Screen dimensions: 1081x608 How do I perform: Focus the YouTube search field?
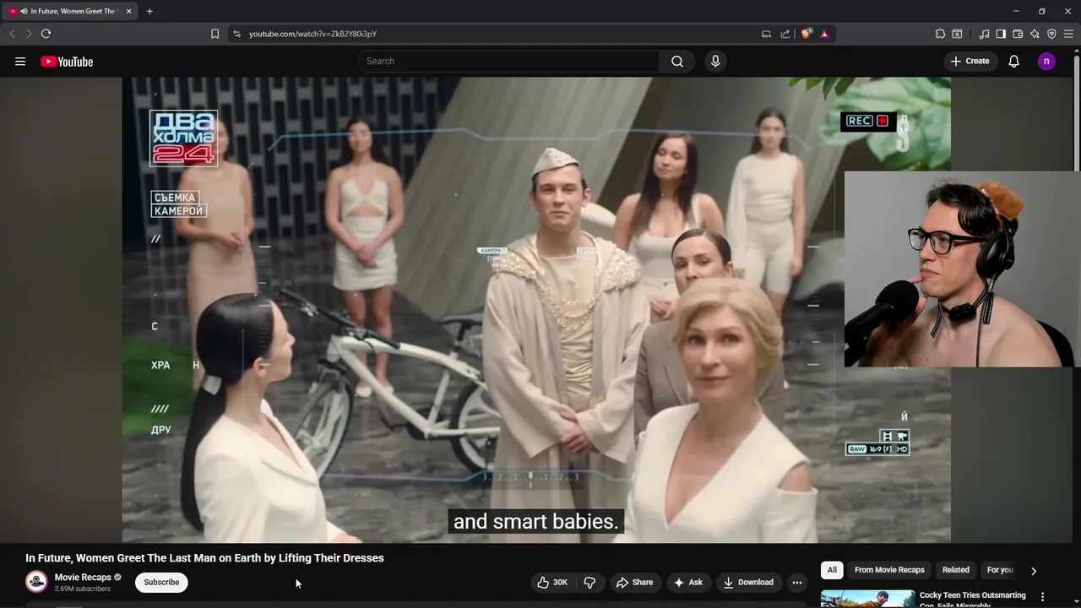tap(508, 61)
